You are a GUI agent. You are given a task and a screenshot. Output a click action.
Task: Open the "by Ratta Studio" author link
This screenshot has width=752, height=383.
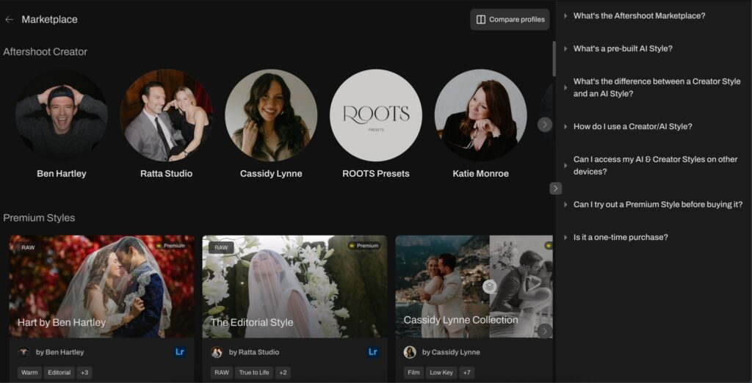pyautogui.click(x=254, y=352)
